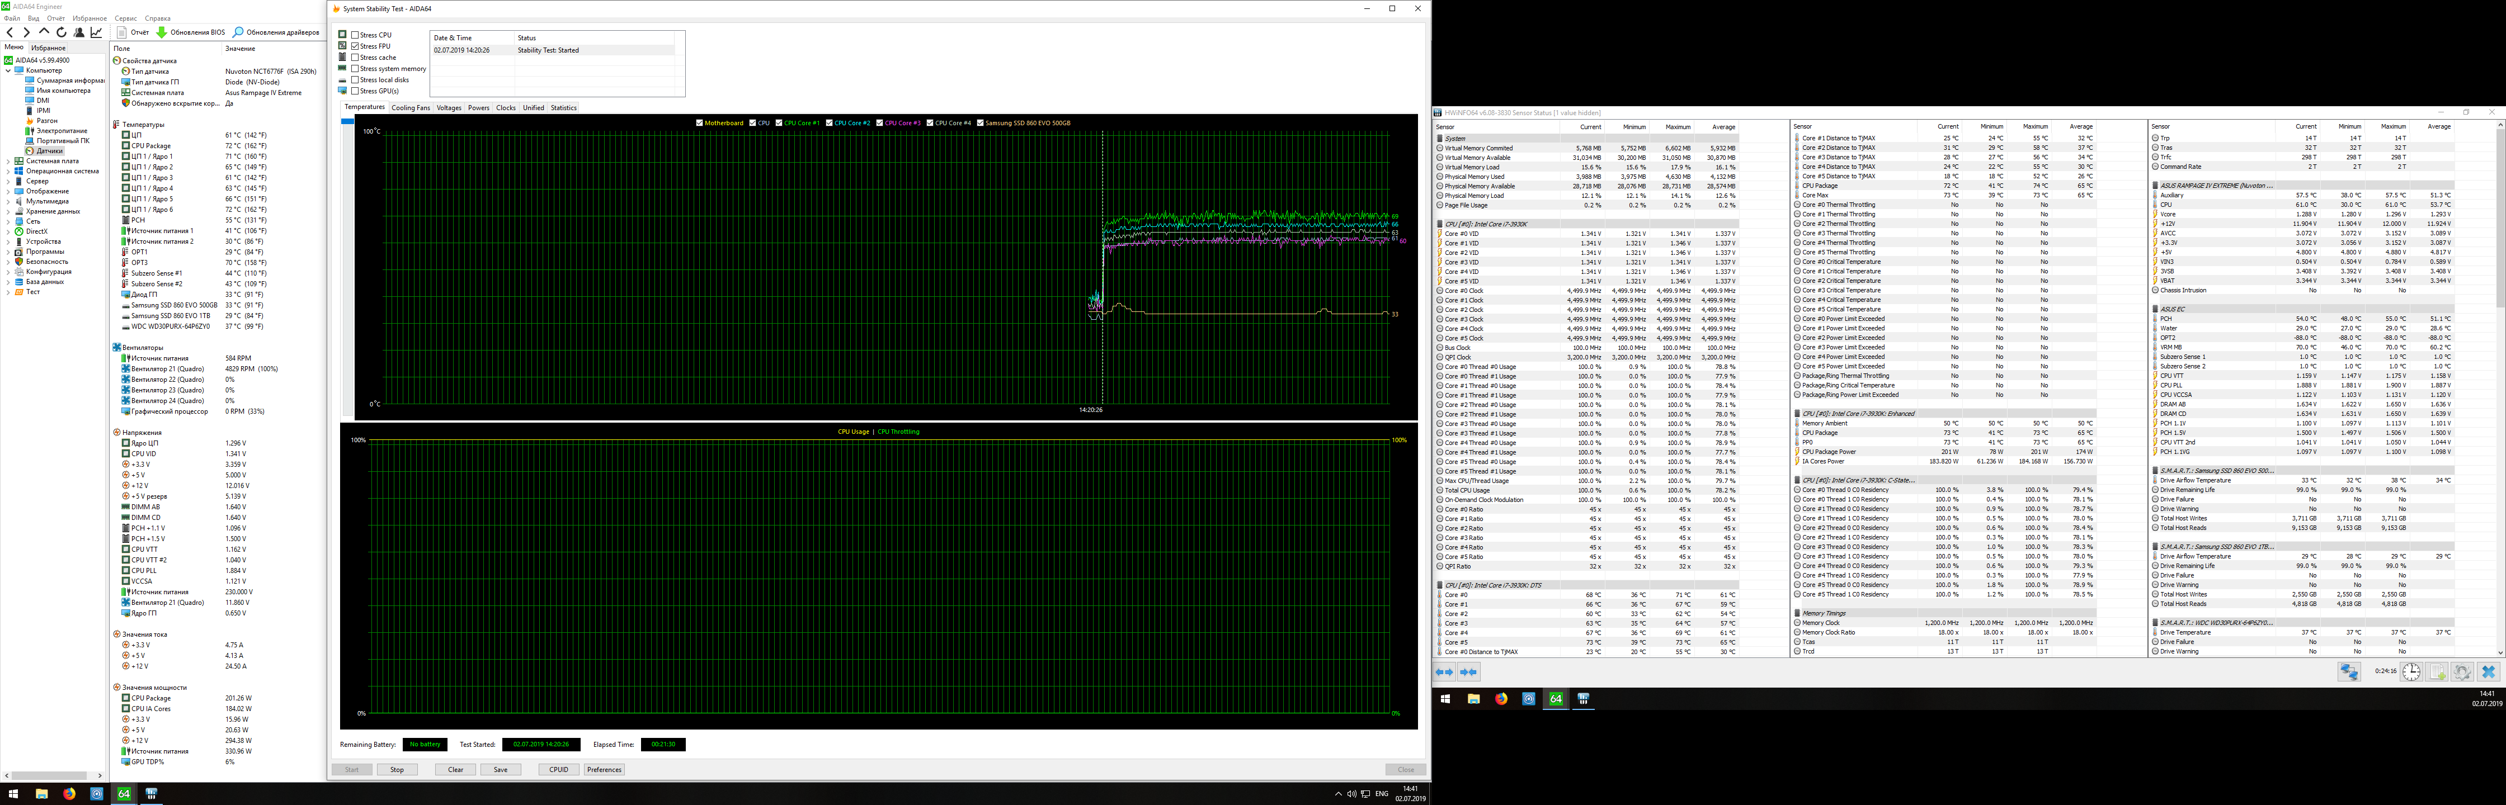Click the Firefox icon in left taskbar

[x=69, y=793]
